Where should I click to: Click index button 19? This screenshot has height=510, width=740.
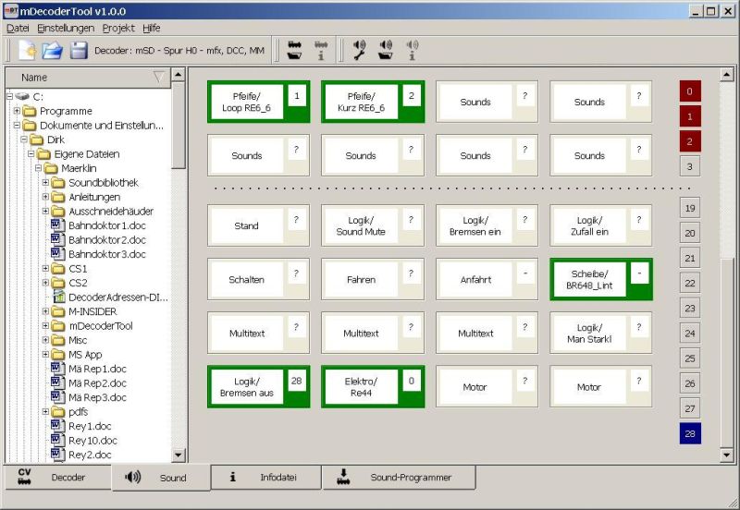click(690, 208)
